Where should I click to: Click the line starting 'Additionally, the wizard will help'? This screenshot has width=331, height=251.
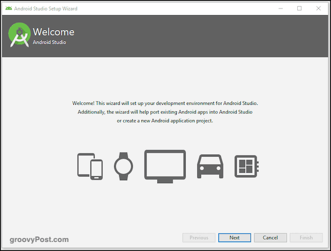tap(165, 112)
